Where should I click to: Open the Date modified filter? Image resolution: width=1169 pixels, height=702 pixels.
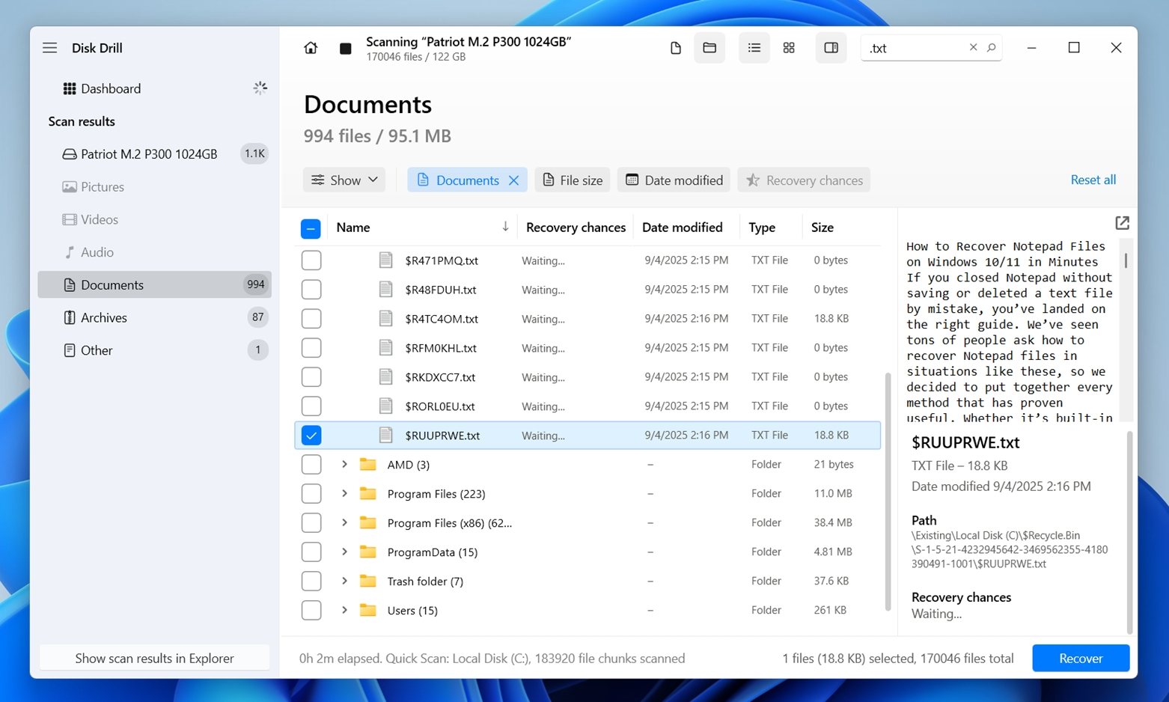coord(673,180)
